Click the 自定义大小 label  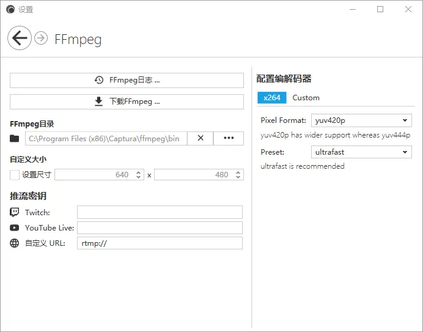(28, 160)
